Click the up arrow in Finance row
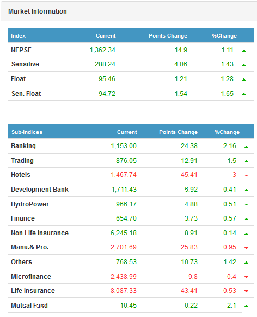 pyautogui.click(x=246, y=219)
